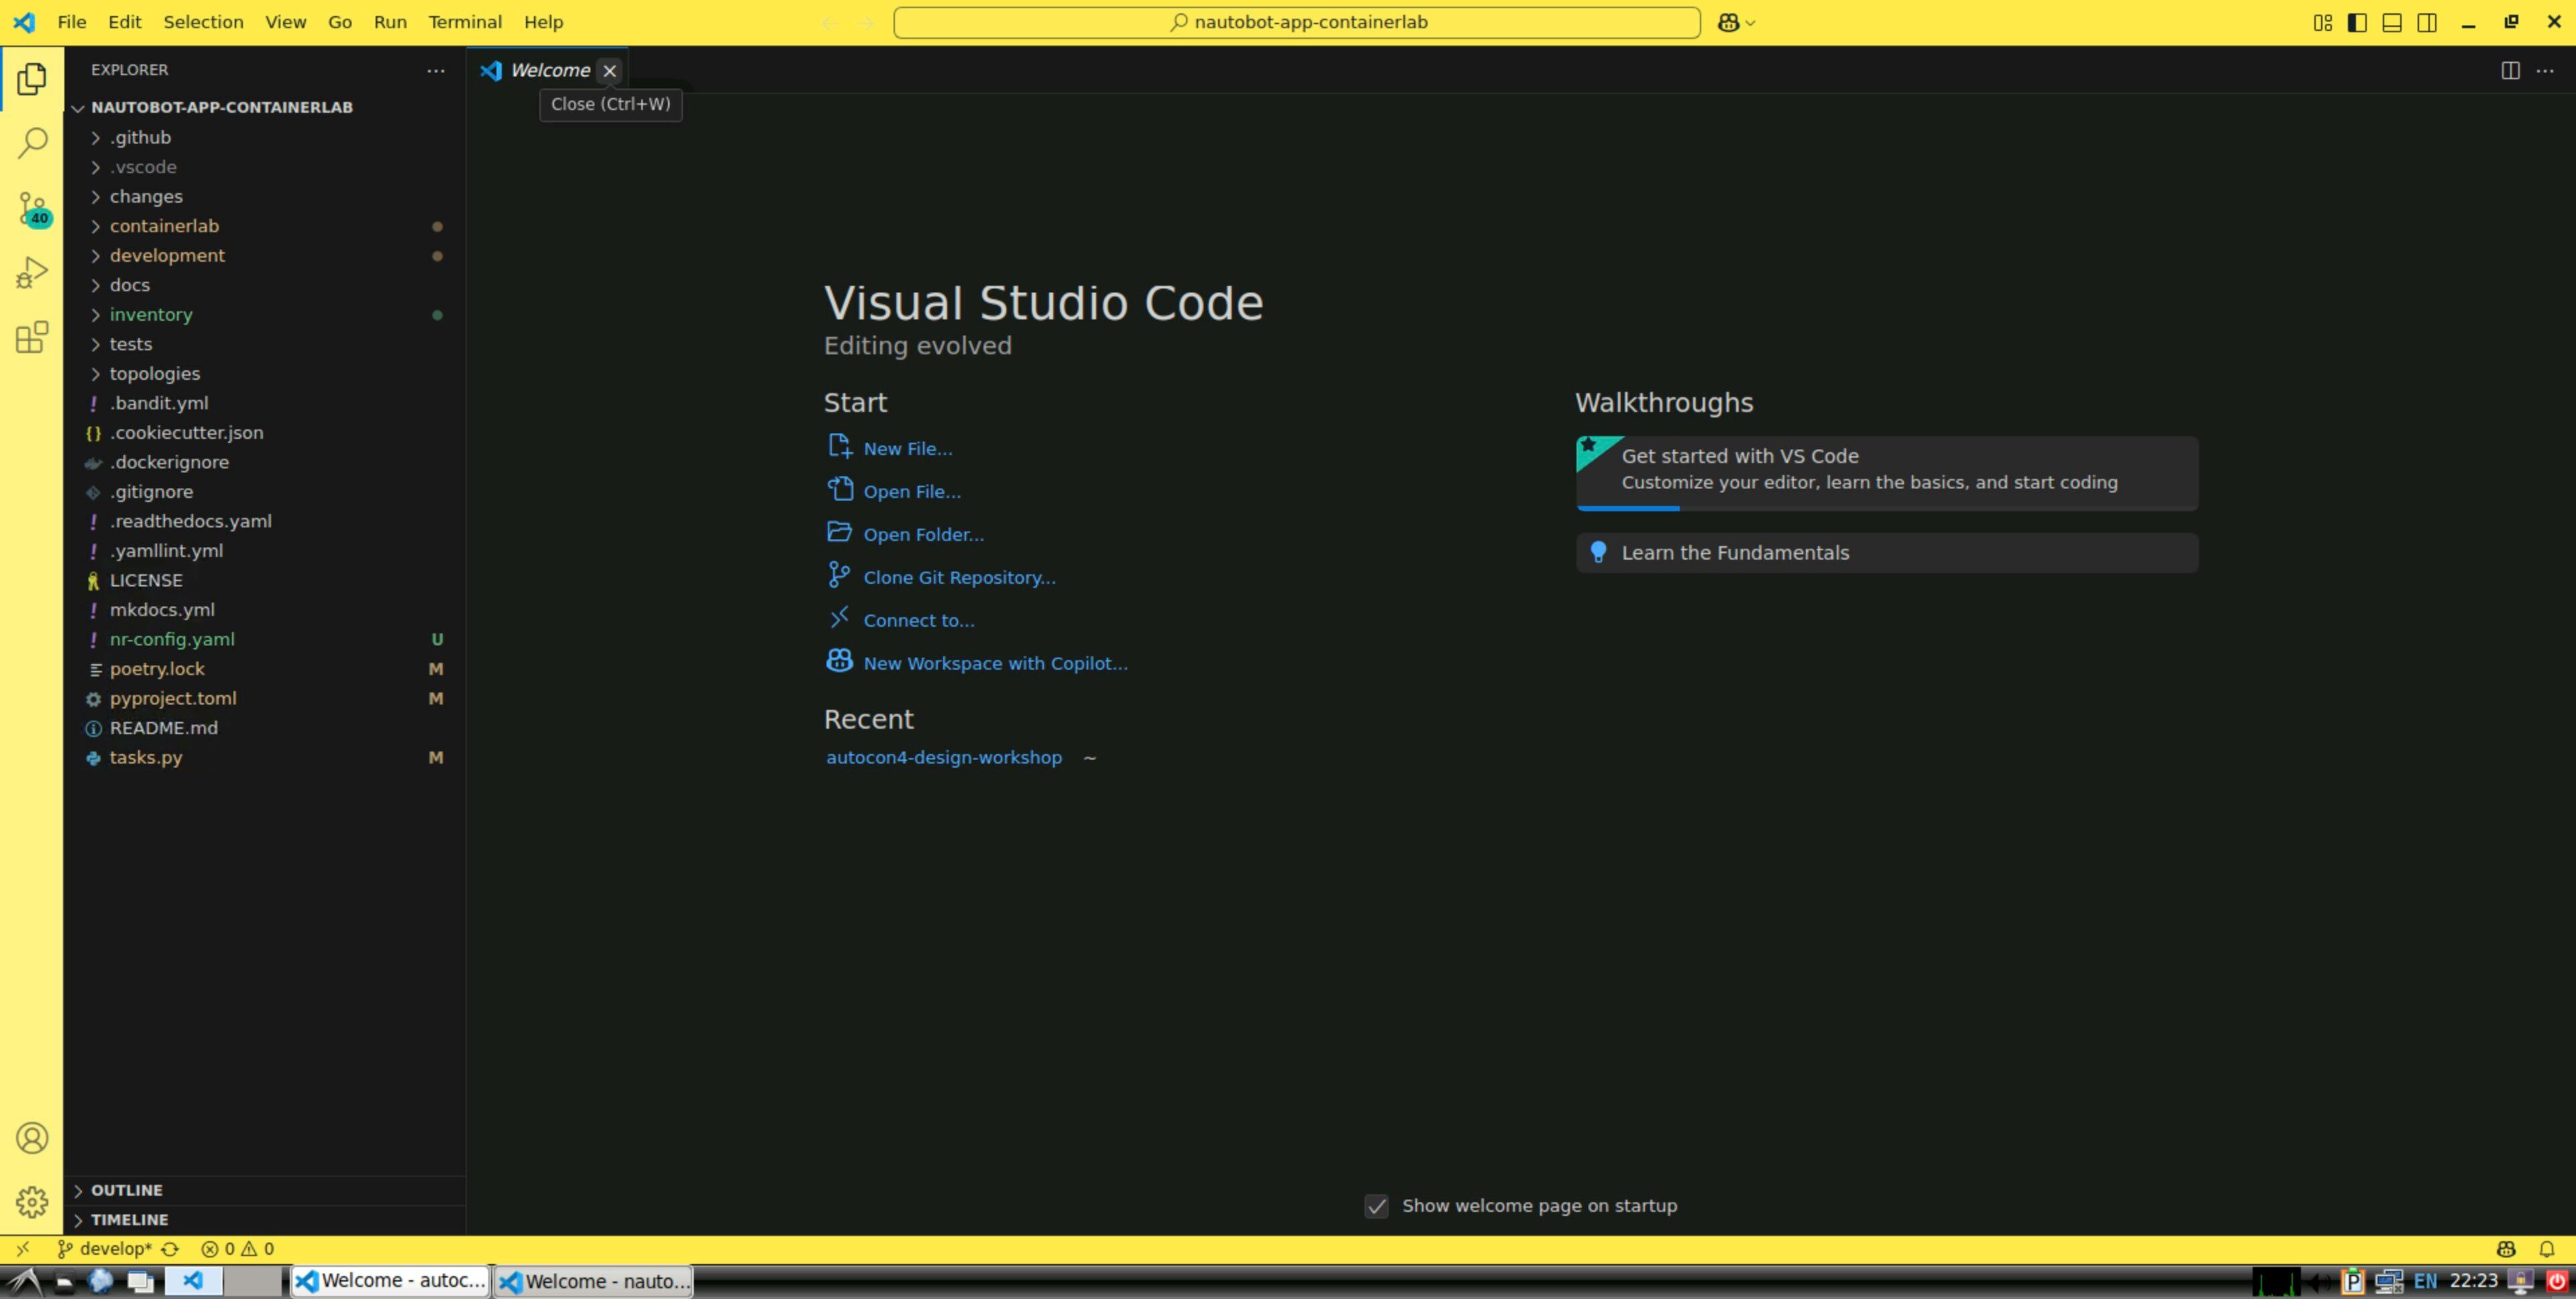This screenshot has width=2576, height=1299.
Task: Toggle the bottom panel layout button
Action: coord(2392,22)
